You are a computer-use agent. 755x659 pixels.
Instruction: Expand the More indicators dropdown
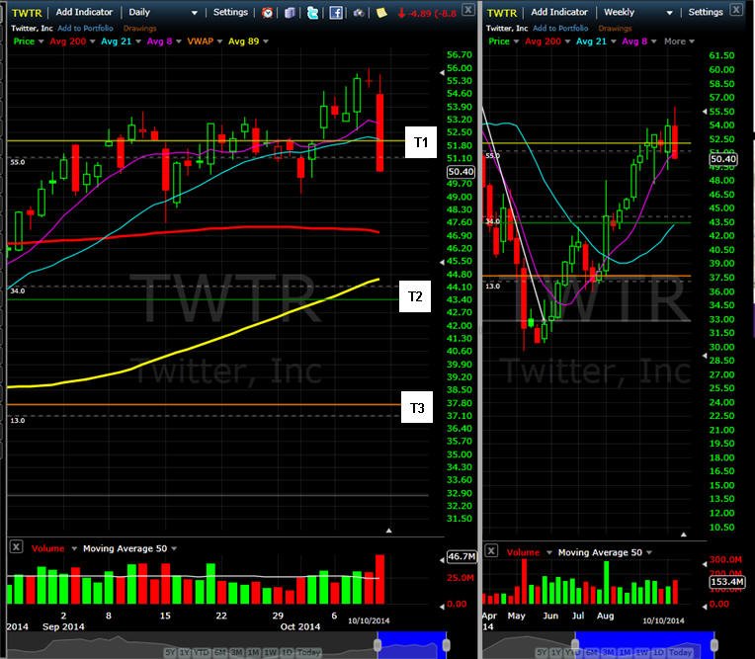[679, 41]
